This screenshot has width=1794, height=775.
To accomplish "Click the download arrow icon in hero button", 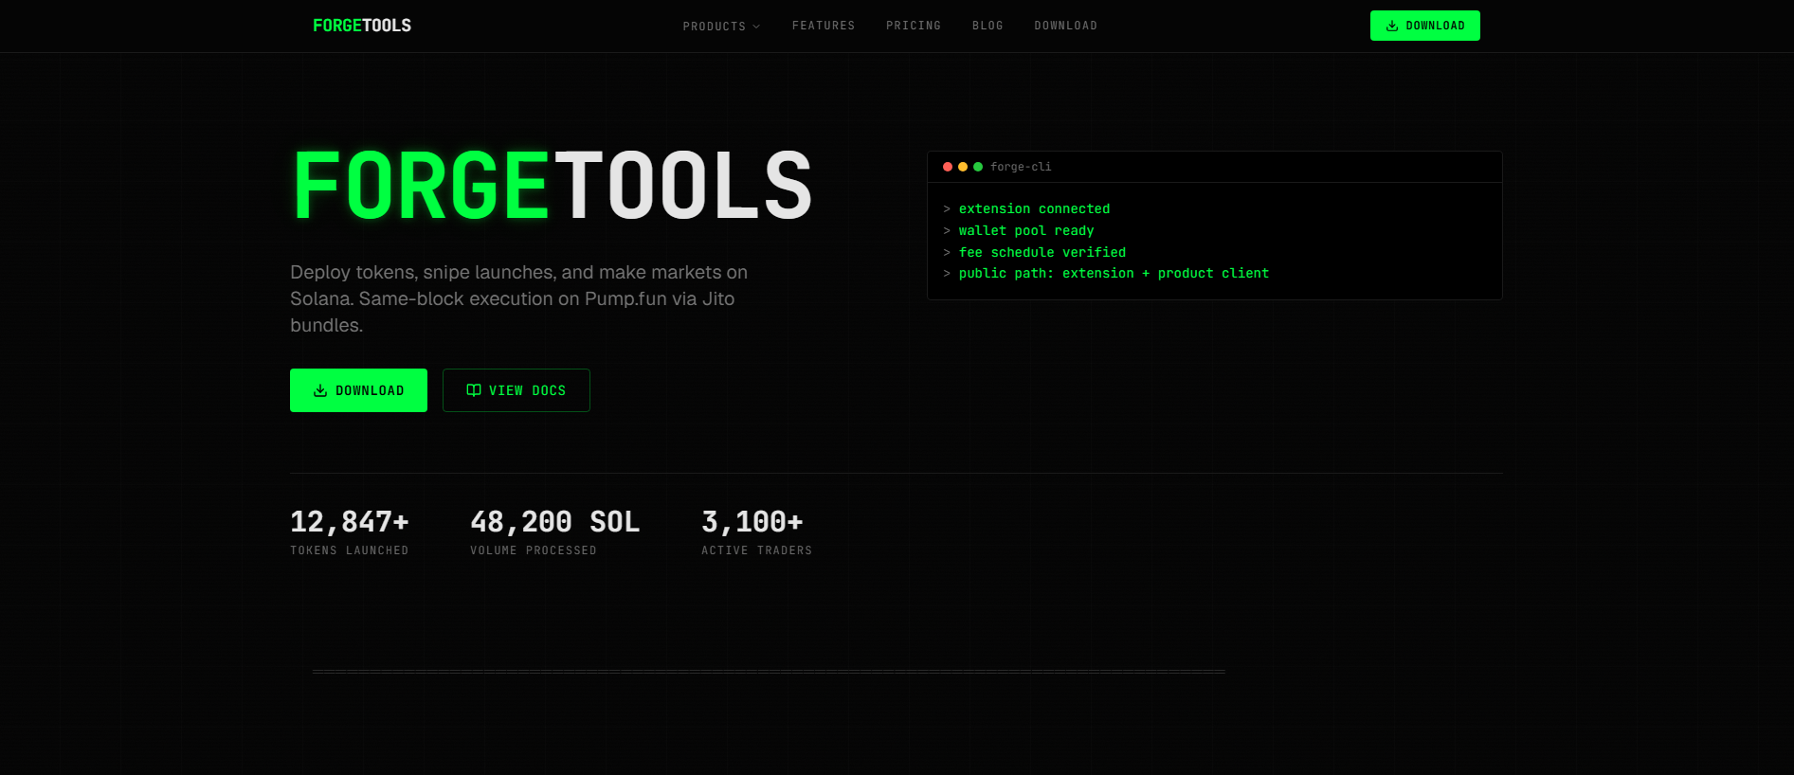I will [320, 390].
